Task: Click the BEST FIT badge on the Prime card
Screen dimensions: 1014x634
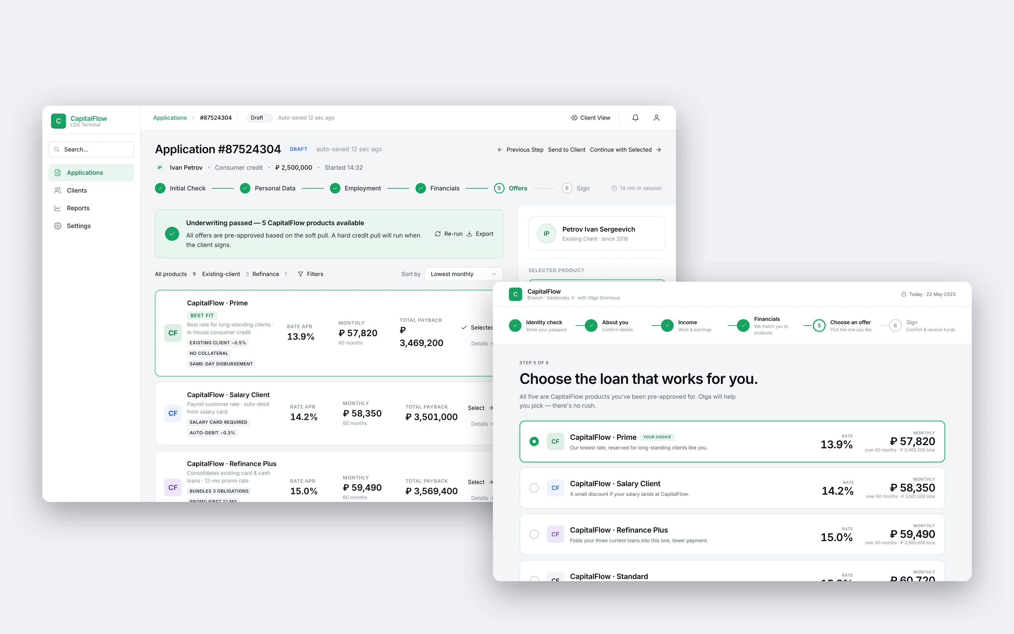Action: [202, 316]
